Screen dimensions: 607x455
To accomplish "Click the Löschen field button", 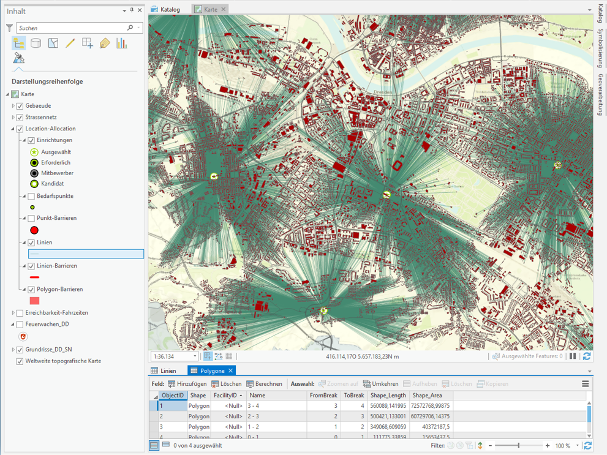I will (227, 384).
